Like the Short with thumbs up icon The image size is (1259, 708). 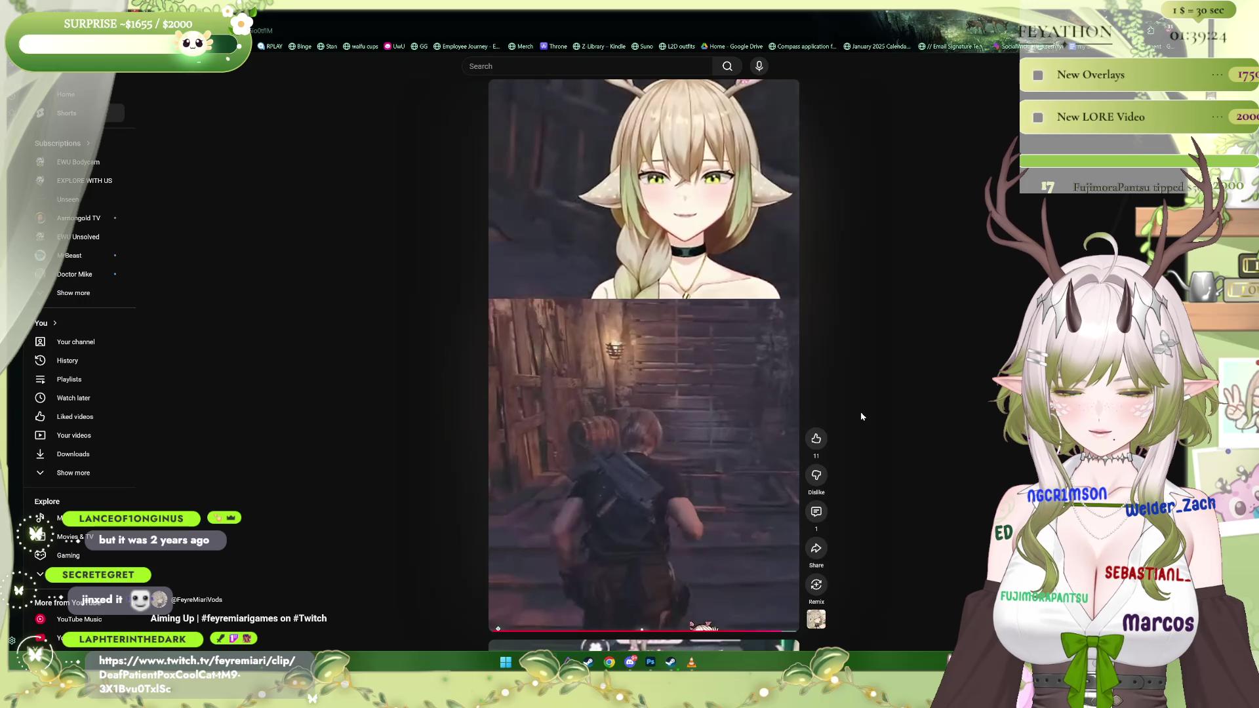[816, 439]
